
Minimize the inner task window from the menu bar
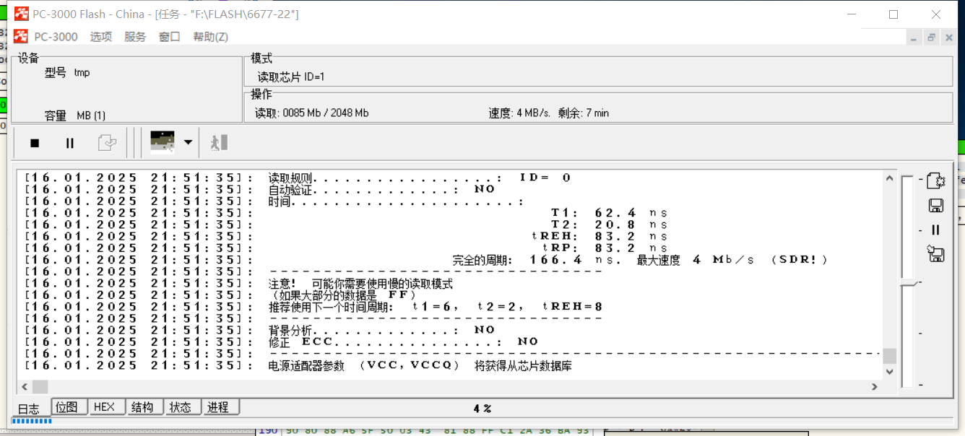(914, 38)
